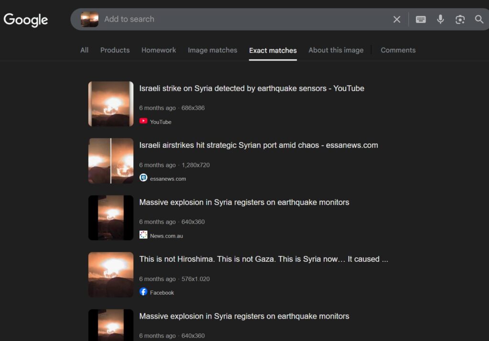Image resolution: width=489 pixels, height=341 pixels.
Task: Click thumbnail of the essanews.com result
Action: 111,161
